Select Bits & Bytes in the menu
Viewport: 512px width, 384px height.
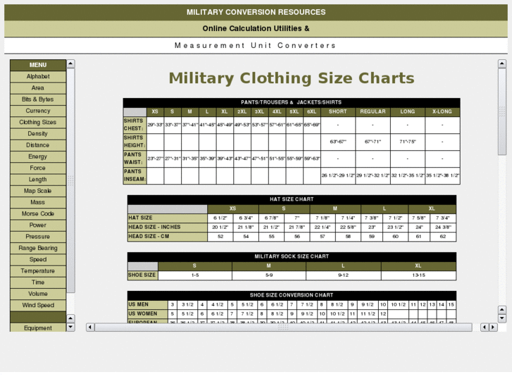click(x=38, y=100)
